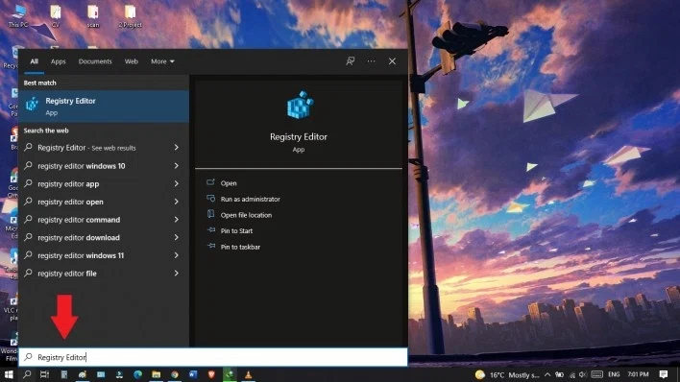
Task: Select Open file location
Action: (246, 215)
